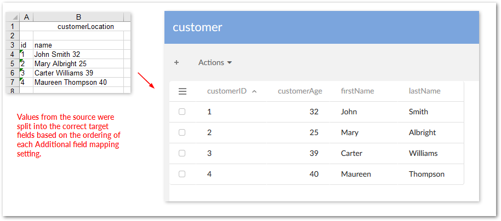
Task: Open the hamburger column menu icon
Action: point(183,91)
